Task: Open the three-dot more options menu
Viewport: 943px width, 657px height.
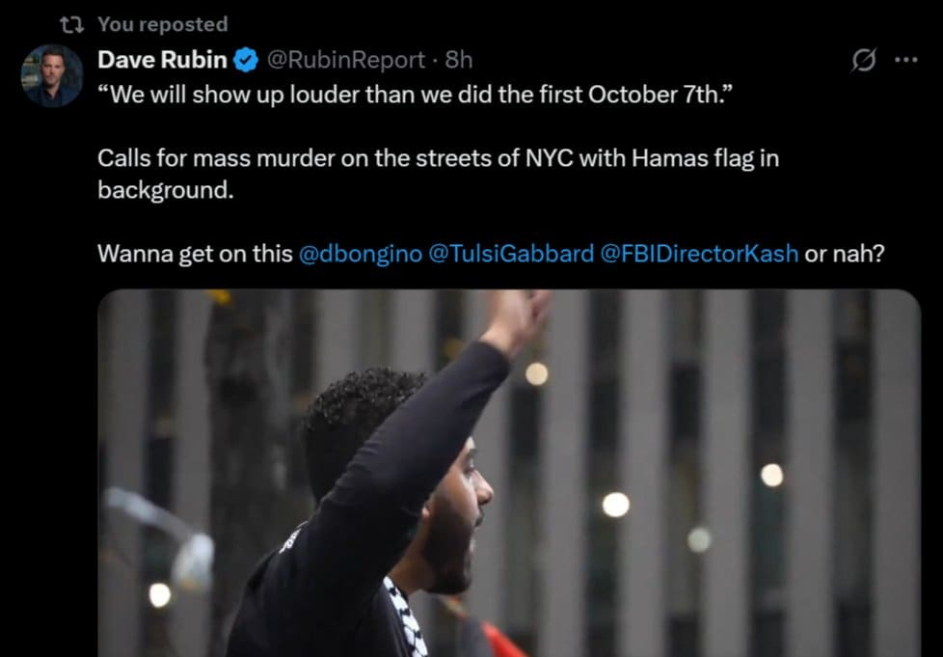Action: point(906,60)
